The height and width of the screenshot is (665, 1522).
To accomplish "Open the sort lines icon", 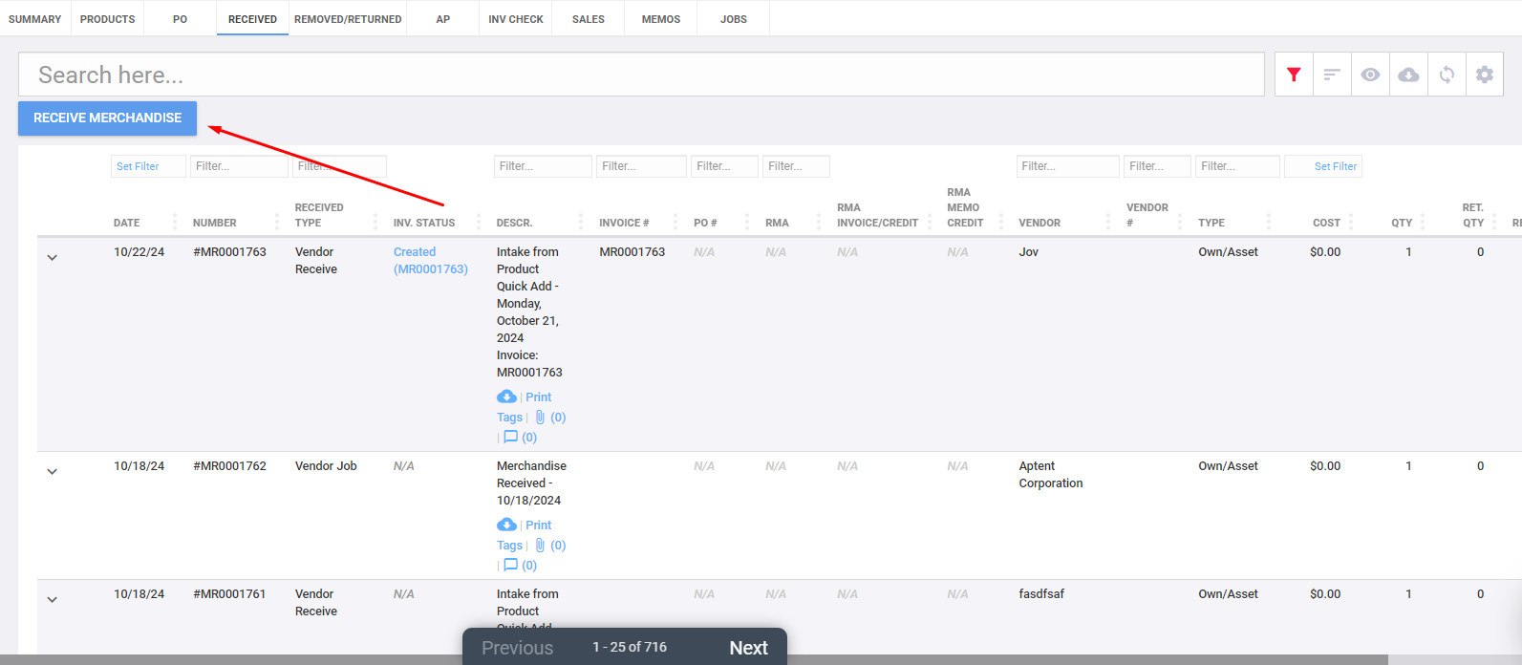I will click(x=1332, y=75).
